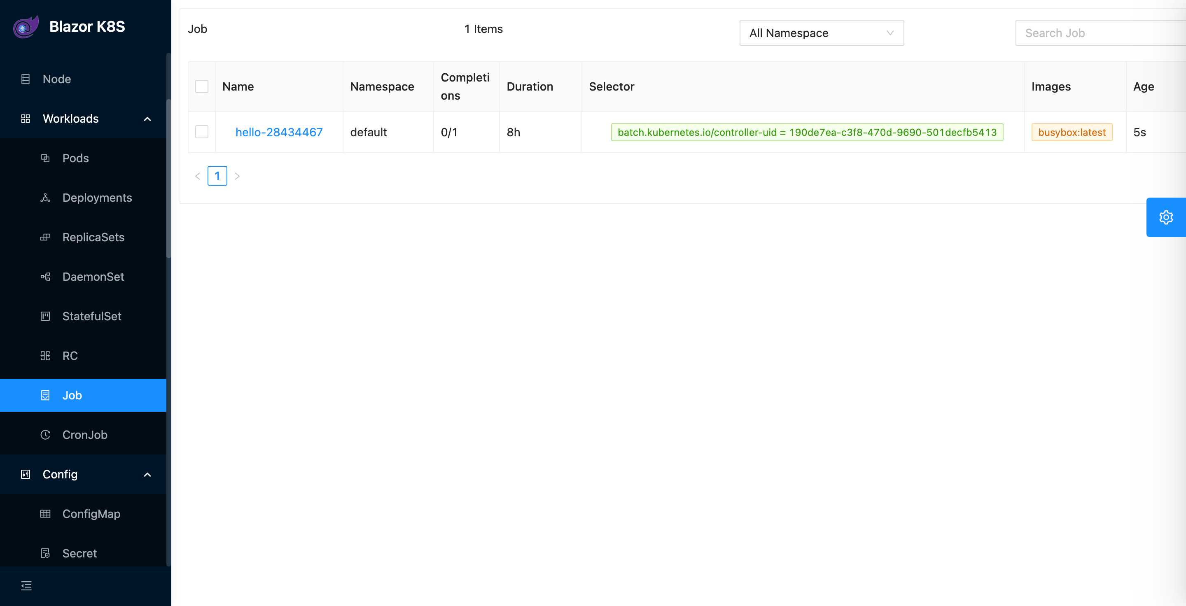Screen dimensions: 1186x606
Task: Open the StatefulSet menu item
Action: pyautogui.click(x=91, y=316)
